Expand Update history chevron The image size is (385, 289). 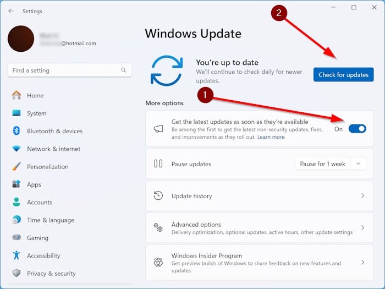362,196
